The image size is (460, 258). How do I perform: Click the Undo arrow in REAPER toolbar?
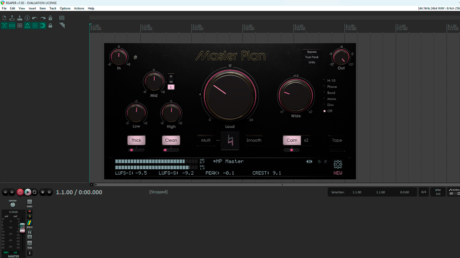point(35,18)
